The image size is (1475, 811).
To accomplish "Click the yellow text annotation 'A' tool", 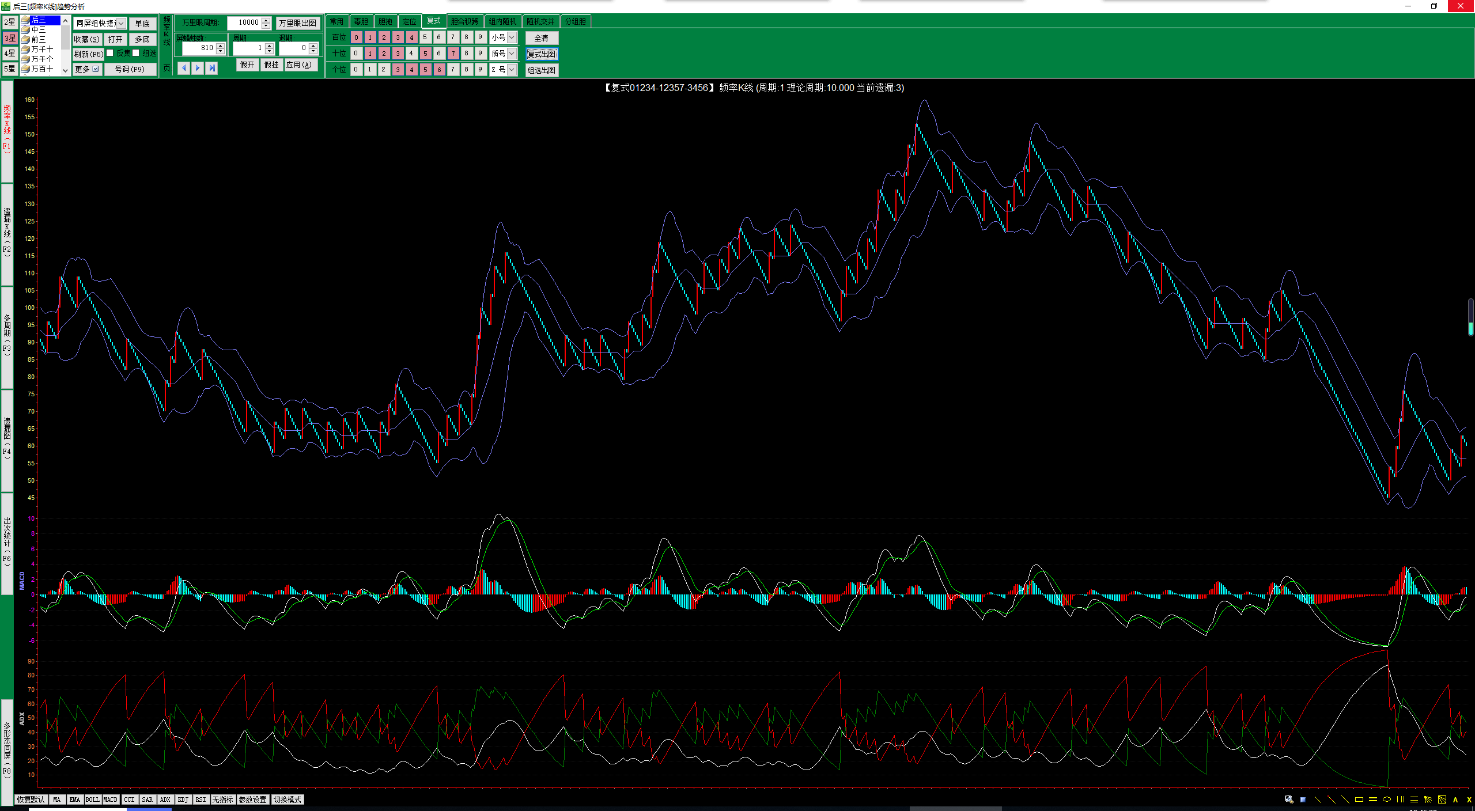I will click(x=1455, y=799).
